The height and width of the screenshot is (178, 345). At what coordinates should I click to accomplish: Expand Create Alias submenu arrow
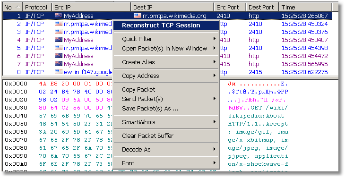(x=214, y=62)
